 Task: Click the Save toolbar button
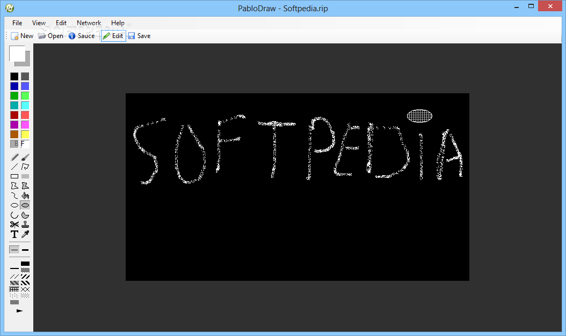pyautogui.click(x=139, y=36)
